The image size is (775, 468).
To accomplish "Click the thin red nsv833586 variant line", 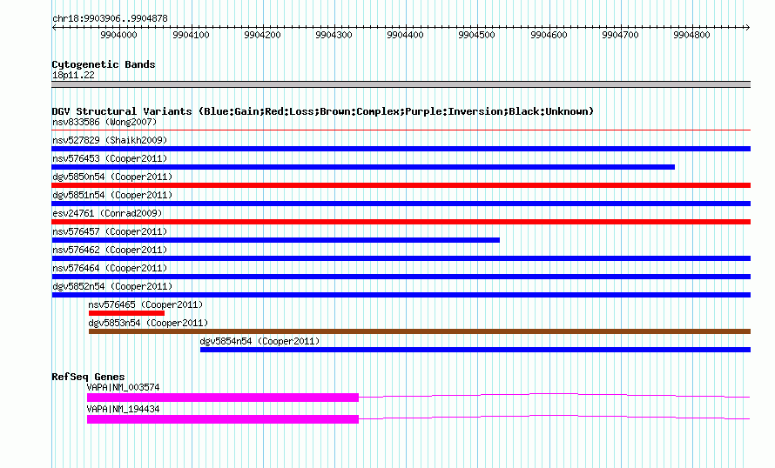I will pos(401,130).
